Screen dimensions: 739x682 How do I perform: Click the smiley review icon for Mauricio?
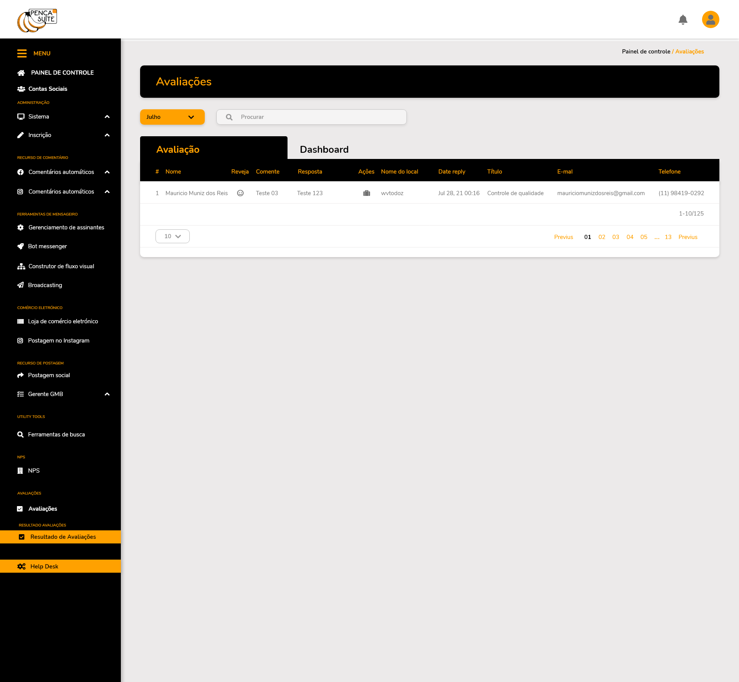click(240, 193)
